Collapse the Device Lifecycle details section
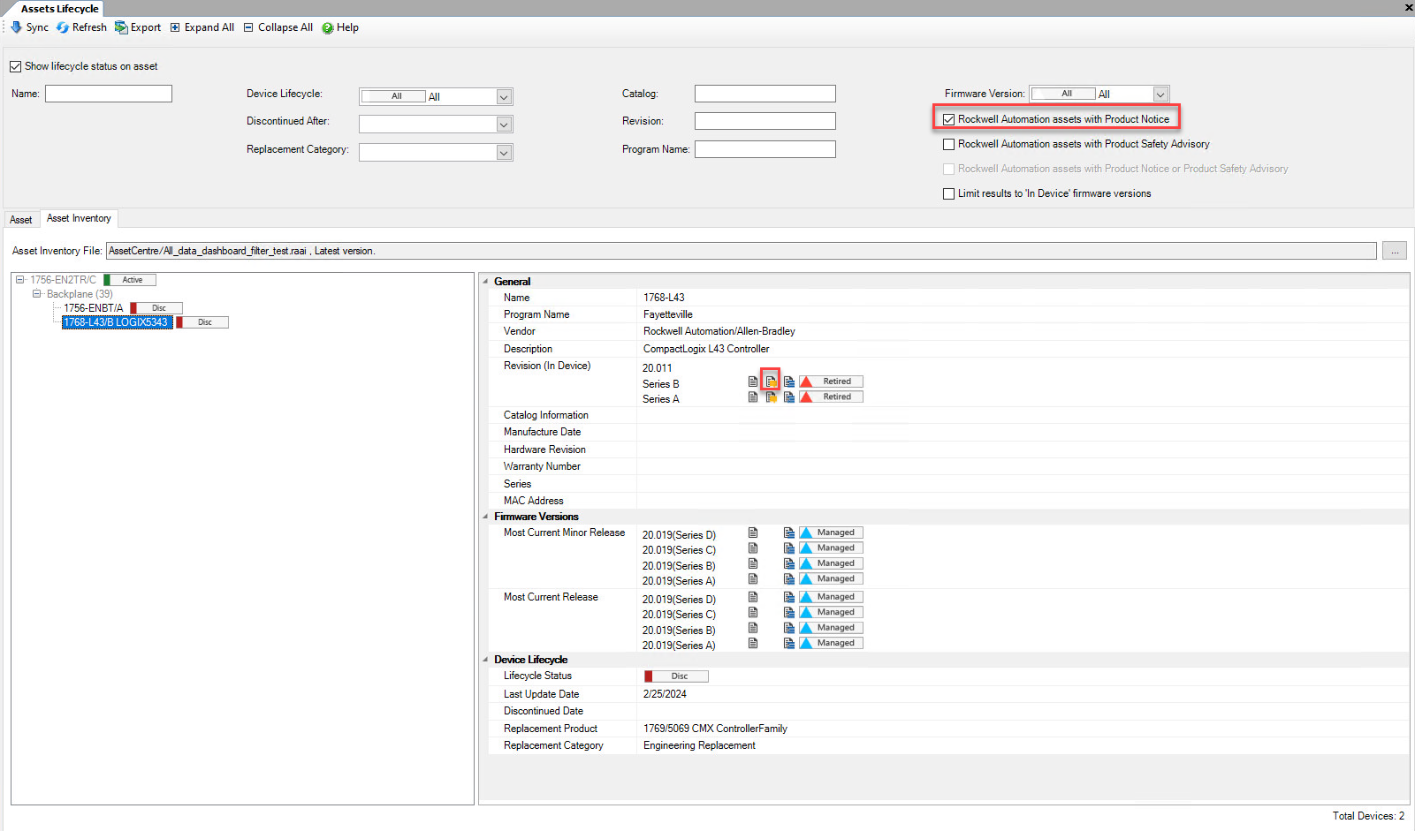The width and height of the screenshot is (1415, 831). (x=485, y=660)
